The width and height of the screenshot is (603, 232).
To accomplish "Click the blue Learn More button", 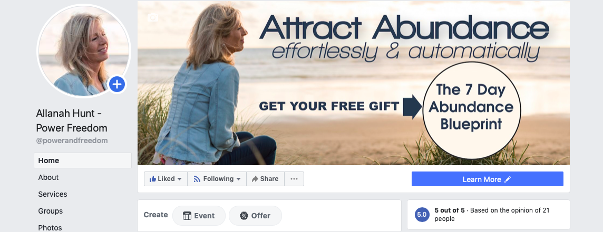I will click(487, 179).
